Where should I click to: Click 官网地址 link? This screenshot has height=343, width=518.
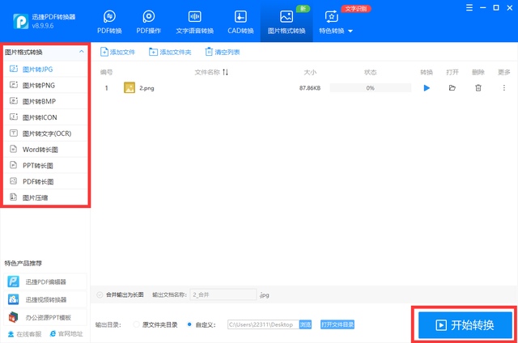point(66,334)
